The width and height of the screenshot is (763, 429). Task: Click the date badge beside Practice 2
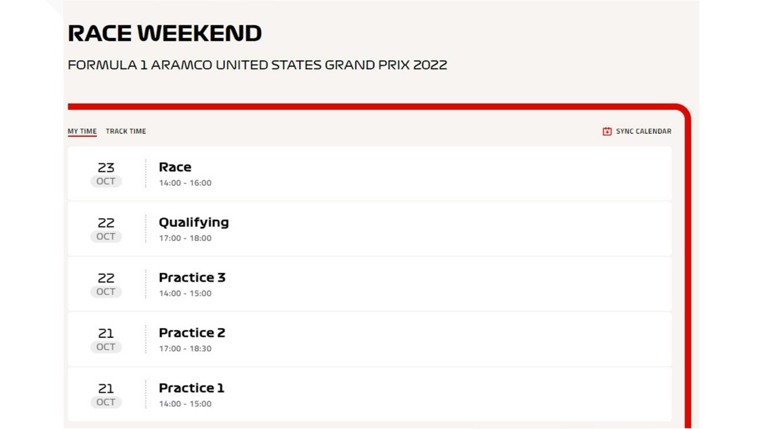[106, 339]
